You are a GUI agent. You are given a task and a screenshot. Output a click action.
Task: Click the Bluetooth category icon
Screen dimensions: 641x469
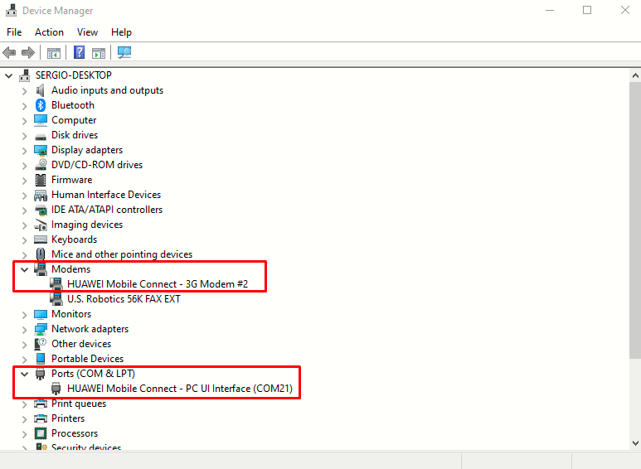[x=41, y=105]
